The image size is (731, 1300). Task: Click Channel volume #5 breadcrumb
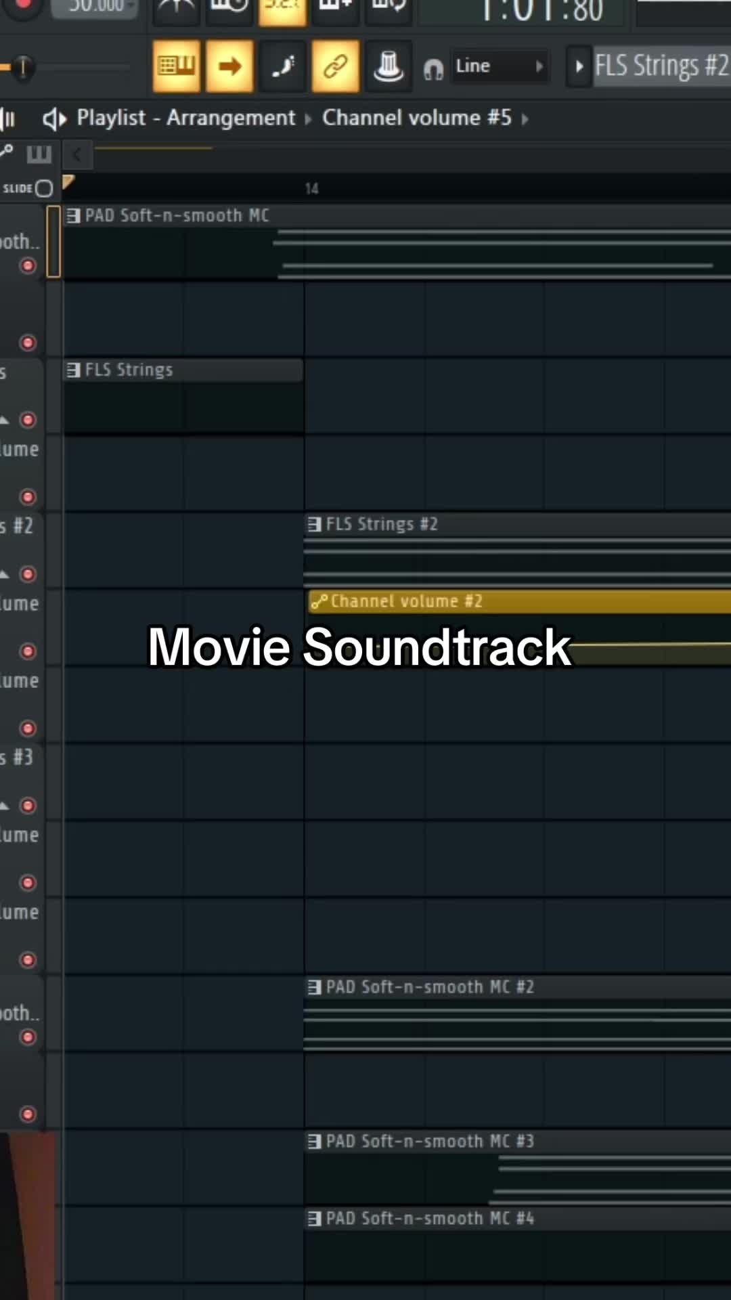[x=417, y=118]
